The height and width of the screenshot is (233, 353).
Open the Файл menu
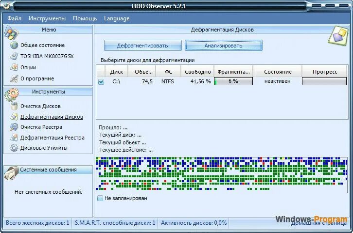(x=15, y=18)
